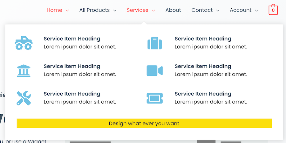This screenshot has width=286, height=143.
Task: Click Lorem ipsum text beside ticket icon
Action: coord(211,102)
